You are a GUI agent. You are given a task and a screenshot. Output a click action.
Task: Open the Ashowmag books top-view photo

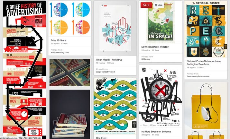point(70,73)
